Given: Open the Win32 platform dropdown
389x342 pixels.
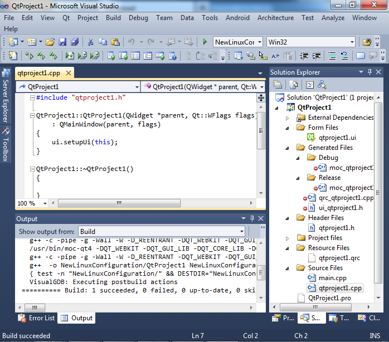Looking at the screenshot, I should [352, 42].
